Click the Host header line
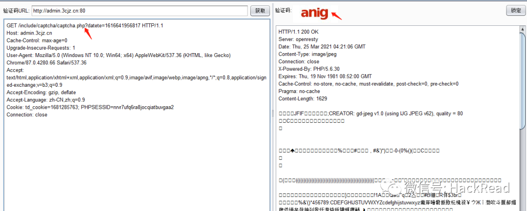The width and height of the screenshot is (527, 211). pos(29,33)
